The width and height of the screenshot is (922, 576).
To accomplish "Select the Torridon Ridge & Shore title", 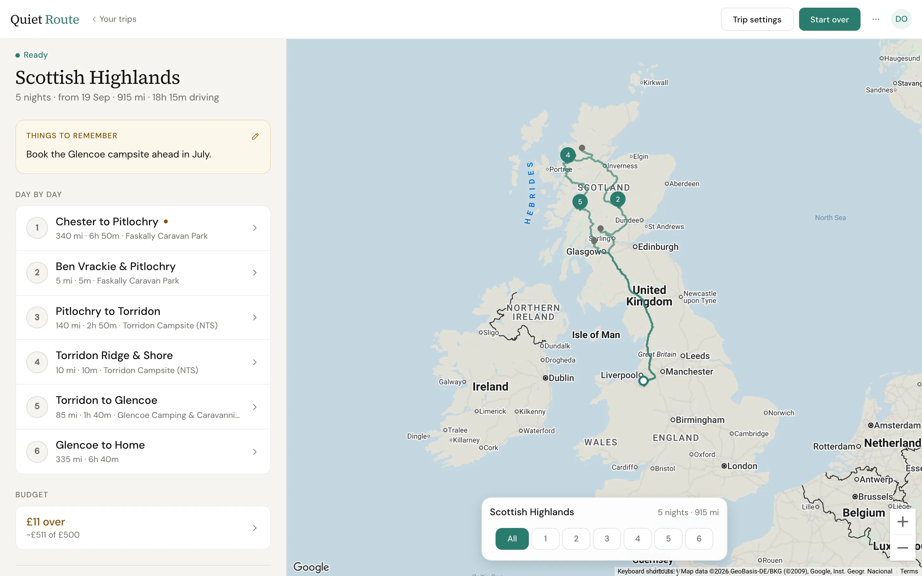I will (114, 356).
